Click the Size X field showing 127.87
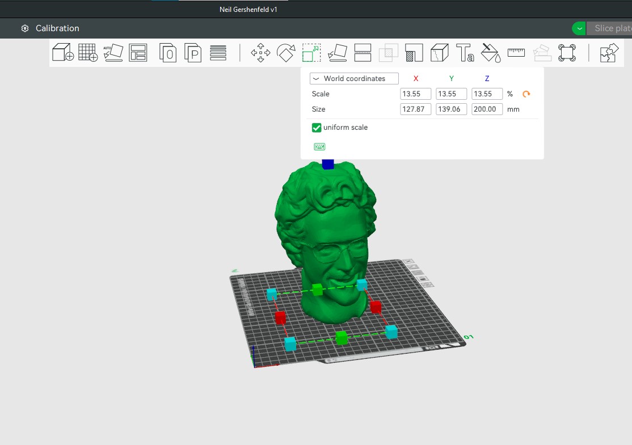 coord(415,109)
